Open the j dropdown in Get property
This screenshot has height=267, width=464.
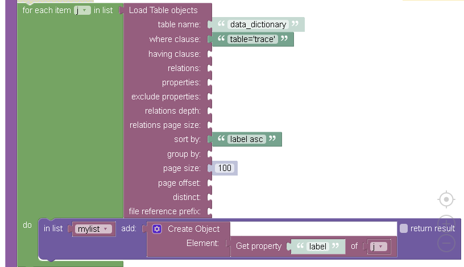point(379,247)
